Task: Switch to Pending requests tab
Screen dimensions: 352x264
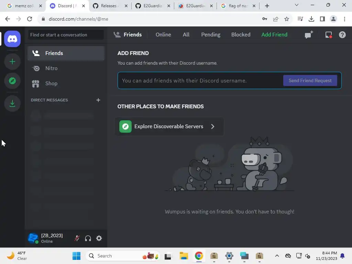Action: click(x=211, y=35)
